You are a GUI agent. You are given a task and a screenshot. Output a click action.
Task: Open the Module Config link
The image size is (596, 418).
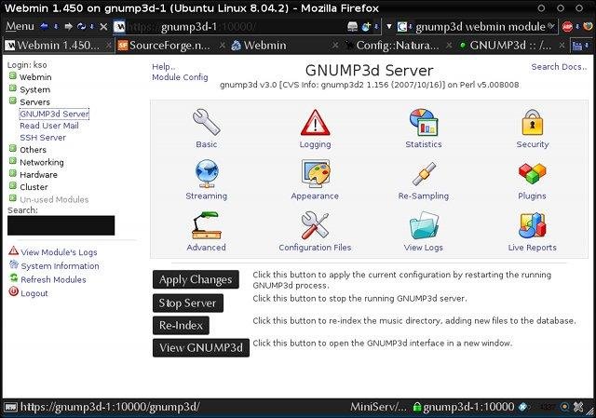180,77
